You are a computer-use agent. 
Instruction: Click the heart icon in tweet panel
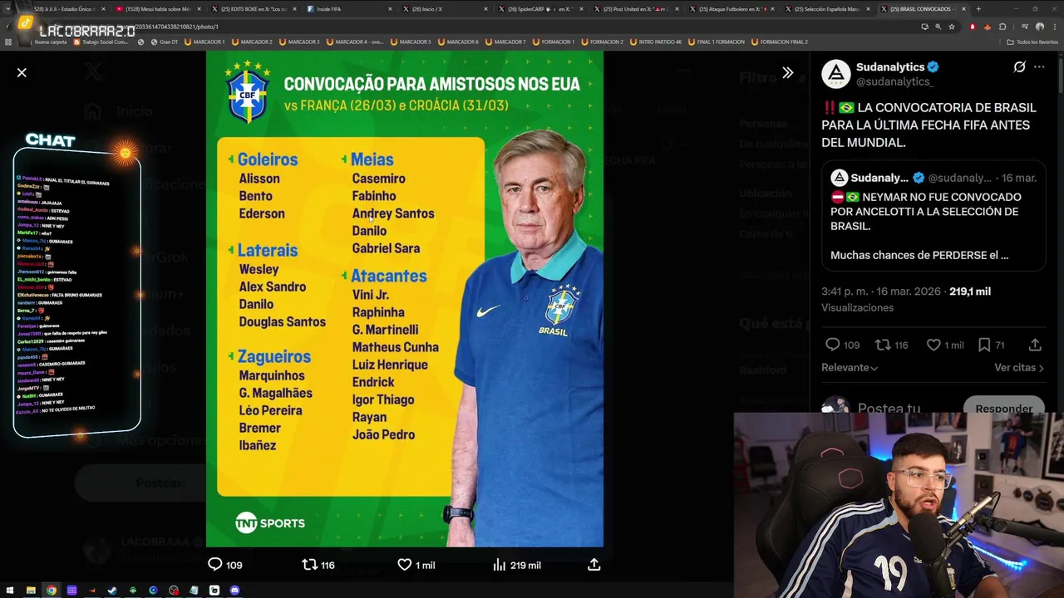click(933, 345)
